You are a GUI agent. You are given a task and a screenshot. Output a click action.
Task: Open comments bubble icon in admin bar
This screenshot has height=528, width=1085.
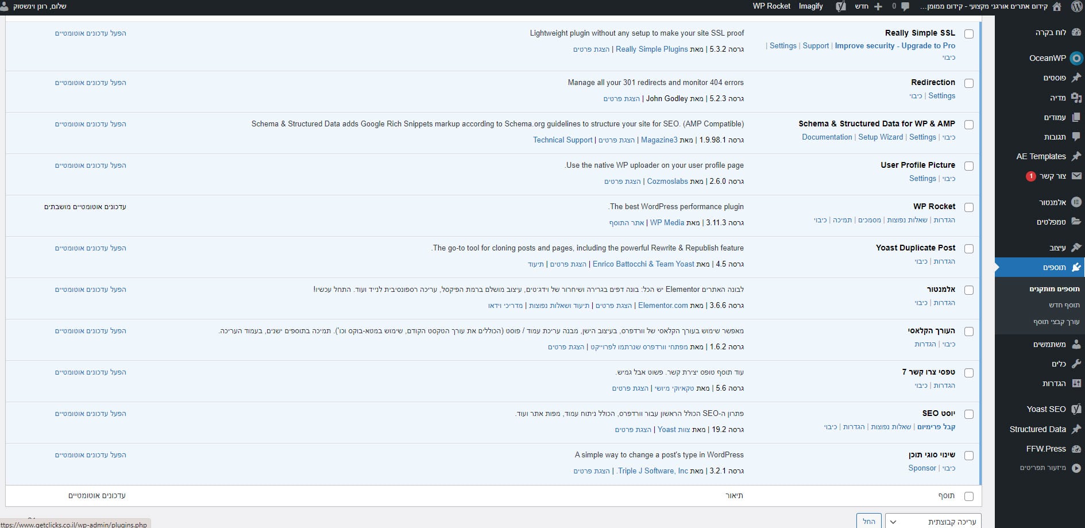[x=905, y=6]
